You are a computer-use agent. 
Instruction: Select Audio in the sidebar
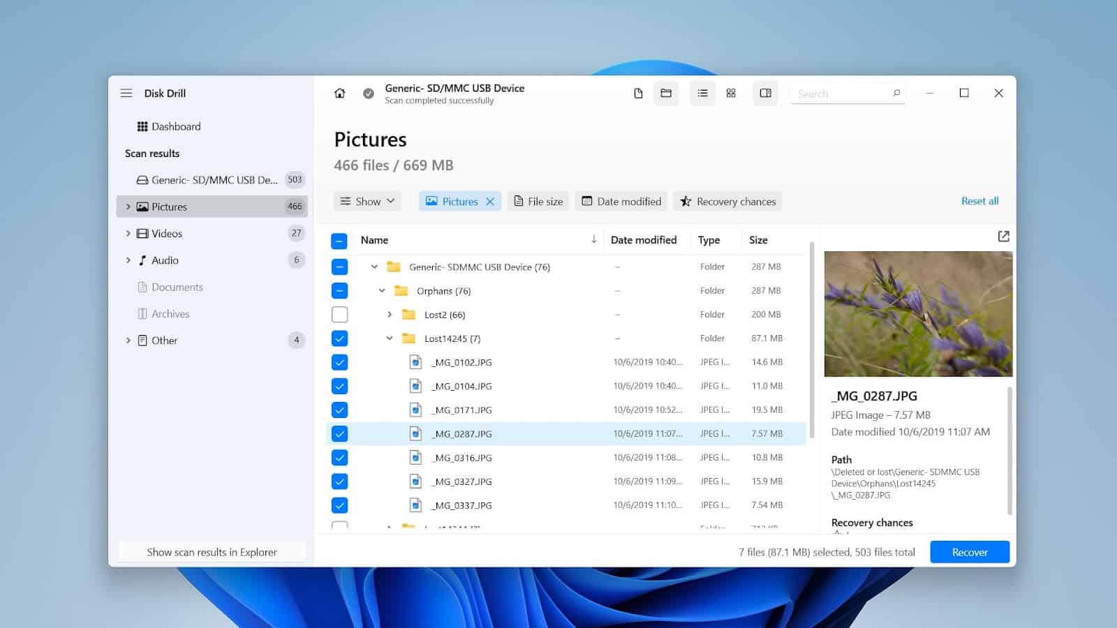click(212, 260)
